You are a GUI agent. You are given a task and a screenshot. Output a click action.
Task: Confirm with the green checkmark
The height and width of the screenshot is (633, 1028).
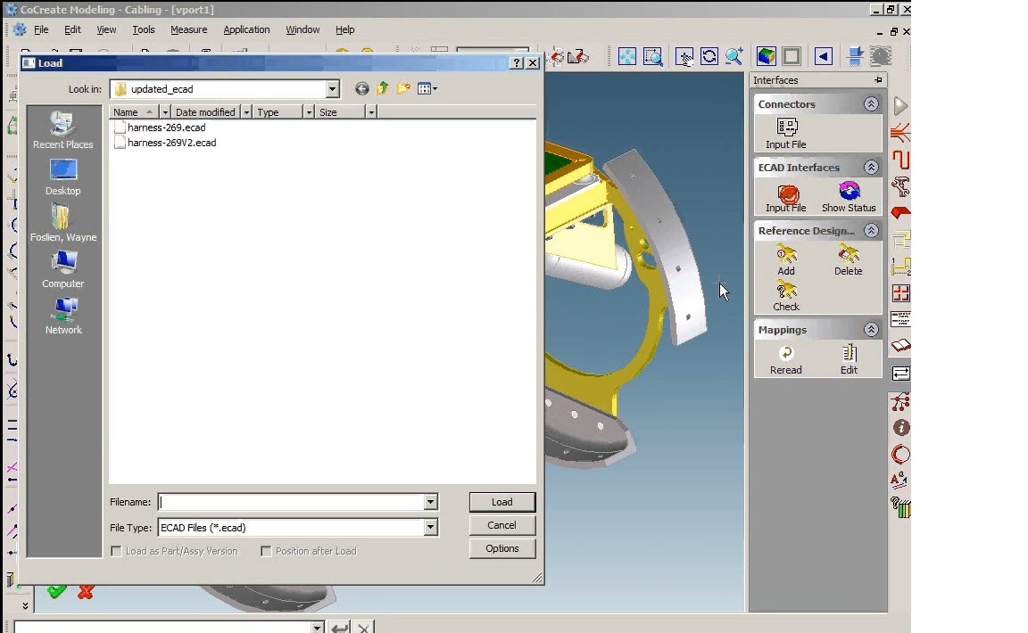click(57, 591)
